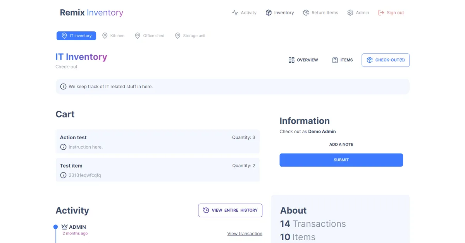Open View Entire History

point(230,210)
